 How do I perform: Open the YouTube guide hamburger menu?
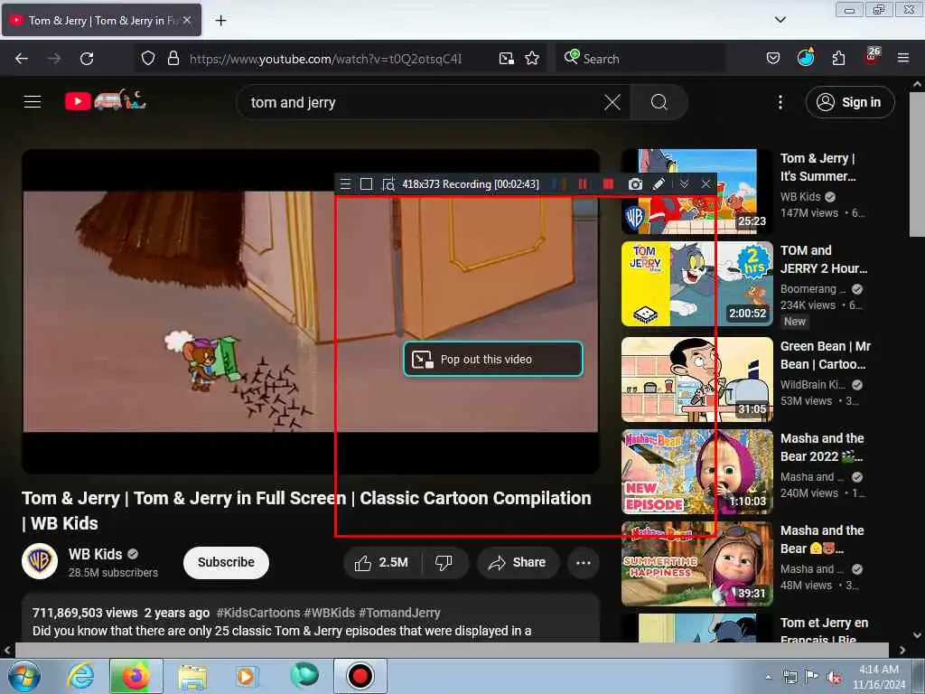point(33,102)
